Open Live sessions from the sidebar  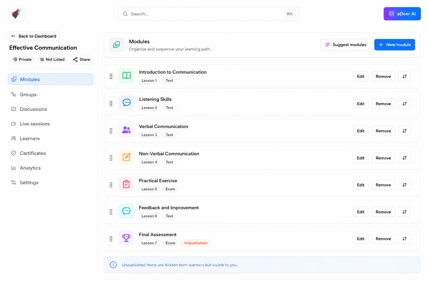[x=51, y=124]
